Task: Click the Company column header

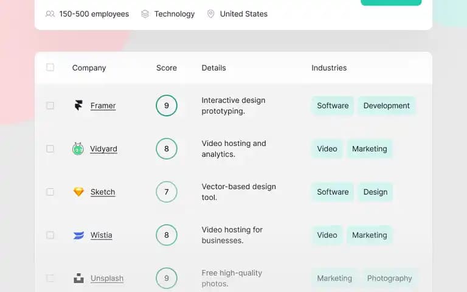Action: [x=89, y=68]
